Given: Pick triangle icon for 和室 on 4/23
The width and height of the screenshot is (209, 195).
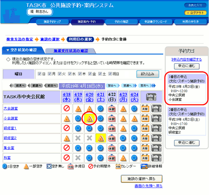Looking at the screenshot, I should pos(123,158).
